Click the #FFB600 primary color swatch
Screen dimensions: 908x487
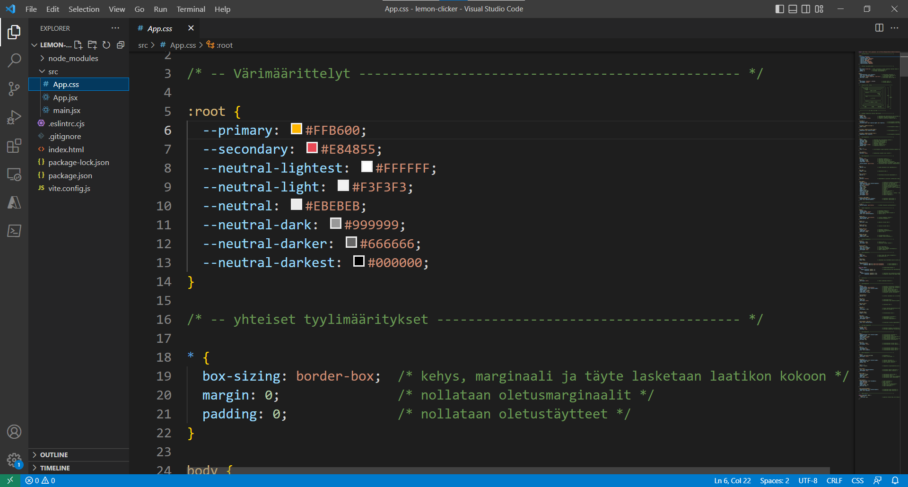click(297, 129)
